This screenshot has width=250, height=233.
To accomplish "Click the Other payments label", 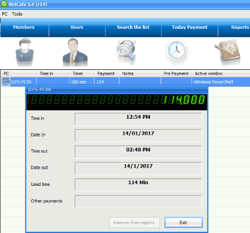I will pos(47,201).
